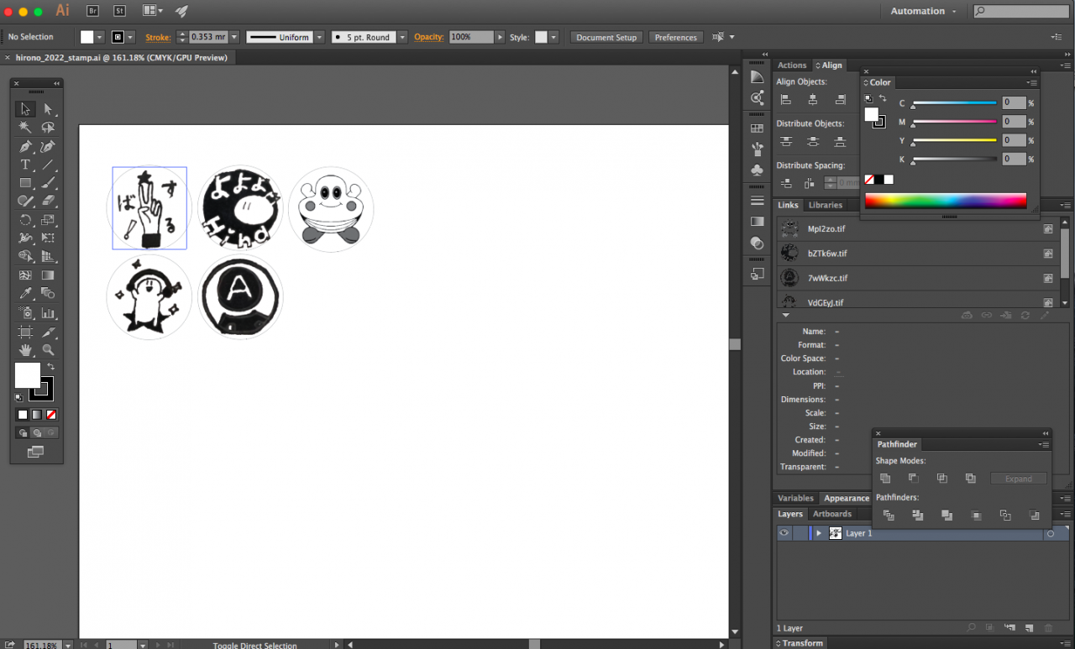Image resolution: width=1075 pixels, height=649 pixels.
Task: Open the Preferences button
Action: (x=676, y=37)
